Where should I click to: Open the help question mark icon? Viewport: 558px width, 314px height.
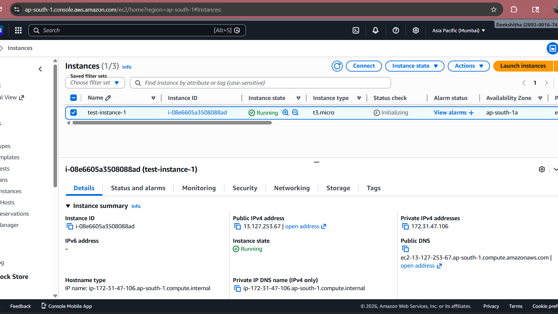396,30
